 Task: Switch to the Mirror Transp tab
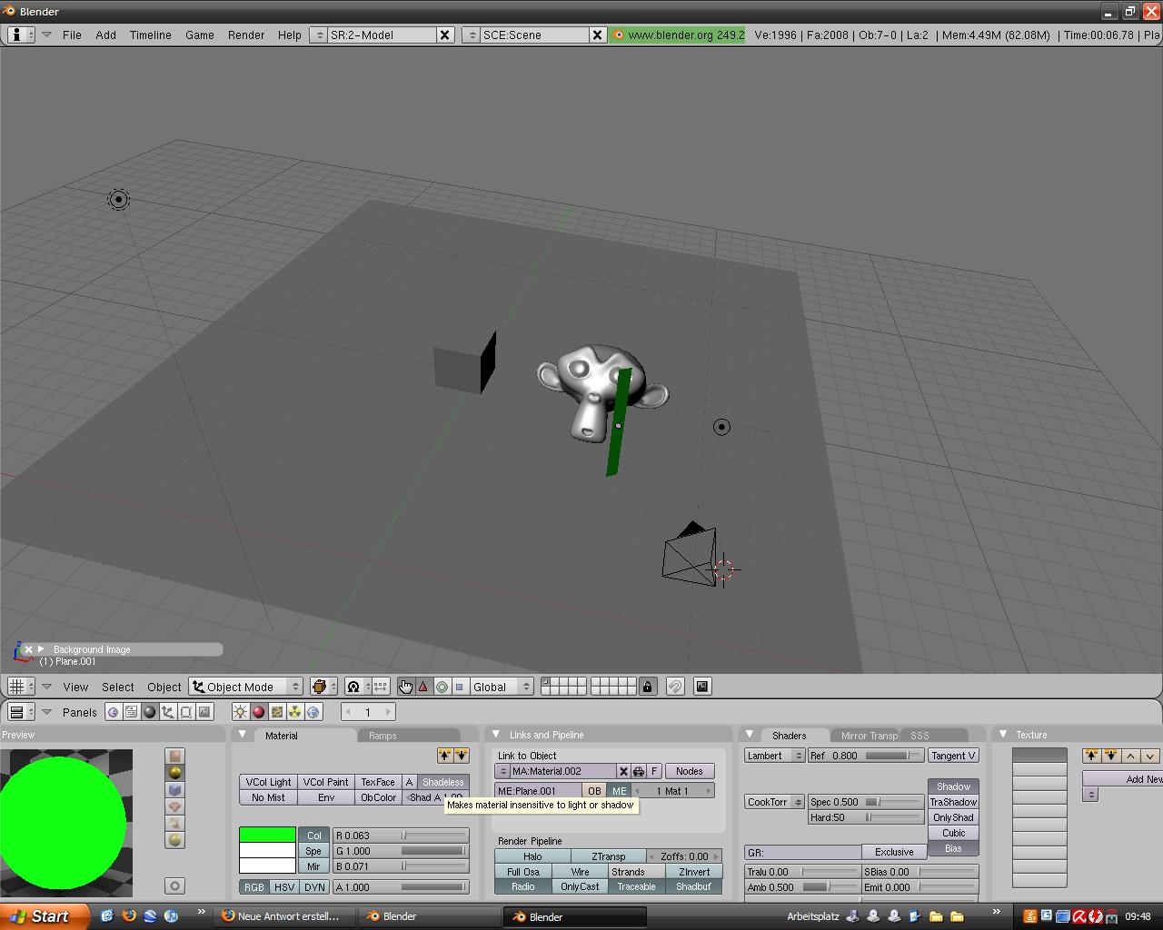pyautogui.click(x=869, y=736)
